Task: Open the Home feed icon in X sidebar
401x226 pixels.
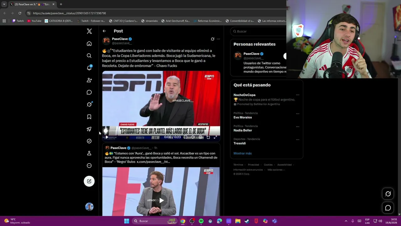Action: click(x=89, y=44)
